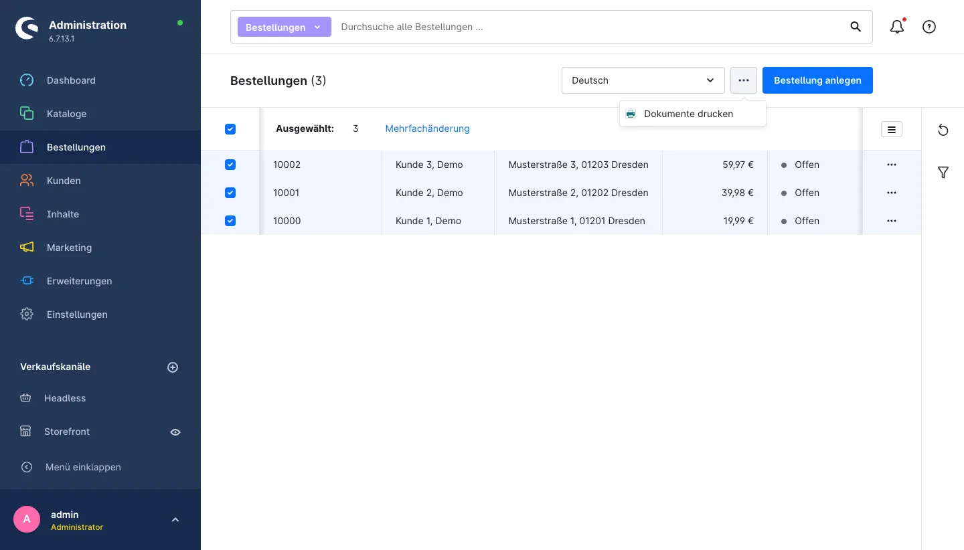
Task: Open the filter funnel sidebar
Action: pyautogui.click(x=943, y=173)
